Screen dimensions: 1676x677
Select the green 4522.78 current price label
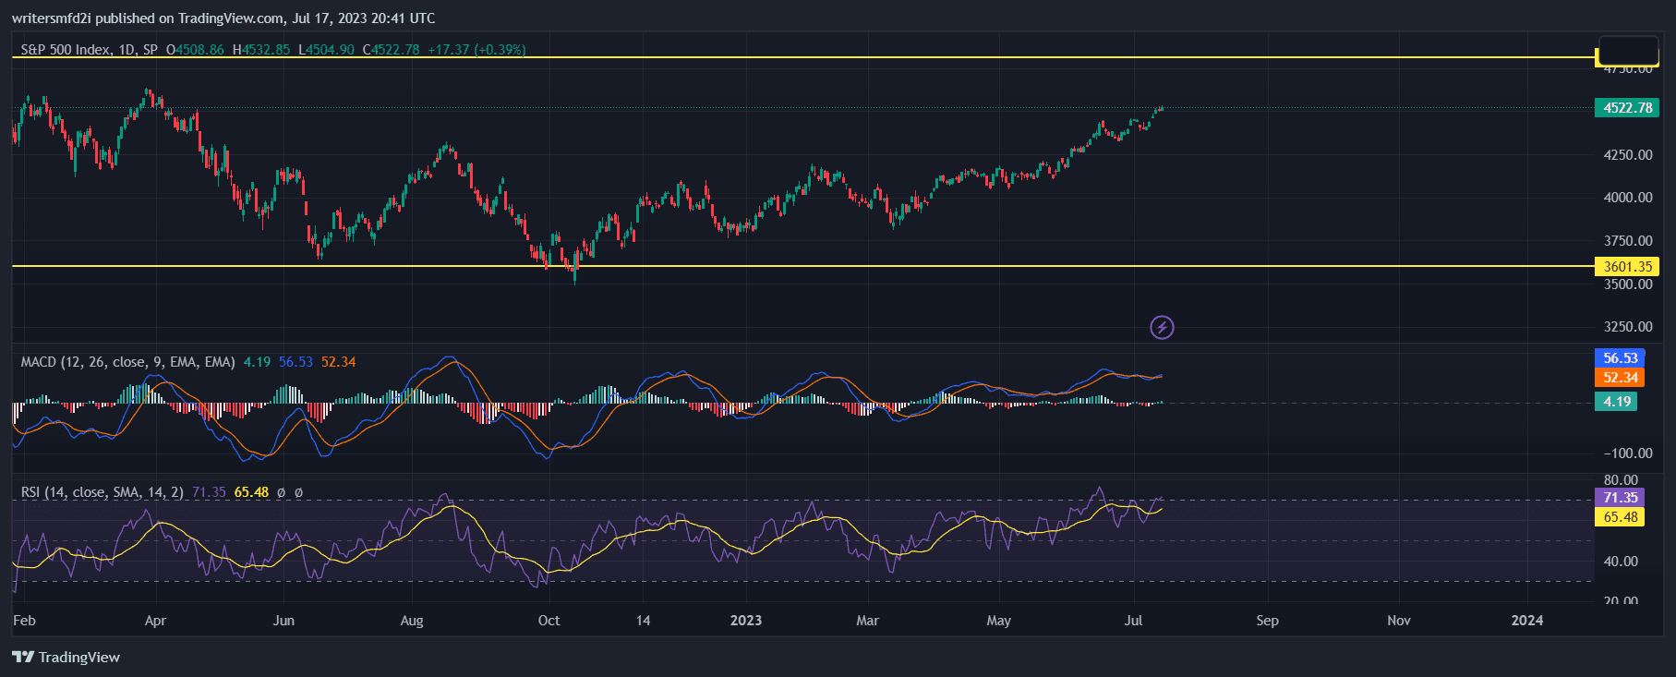pyautogui.click(x=1627, y=108)
